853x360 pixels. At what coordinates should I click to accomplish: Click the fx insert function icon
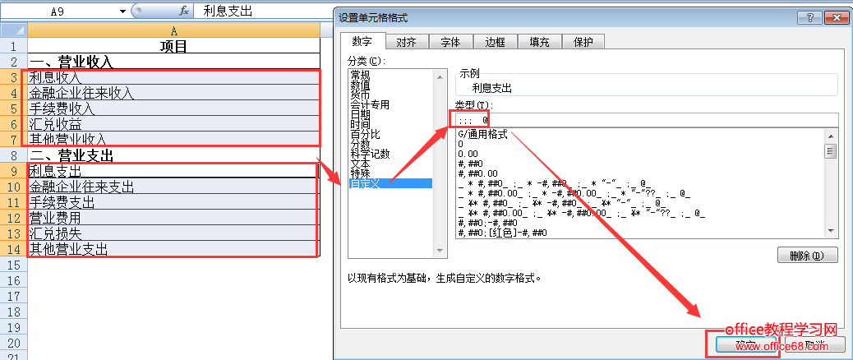point(184,11)
